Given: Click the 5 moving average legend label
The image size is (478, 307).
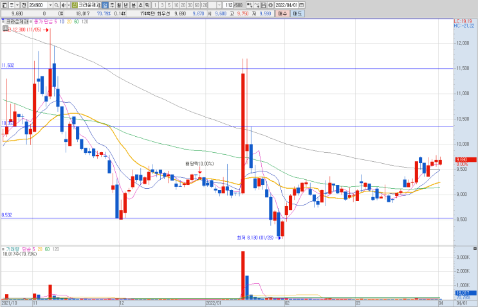Looking at the screenshot, I should (55, 22).
